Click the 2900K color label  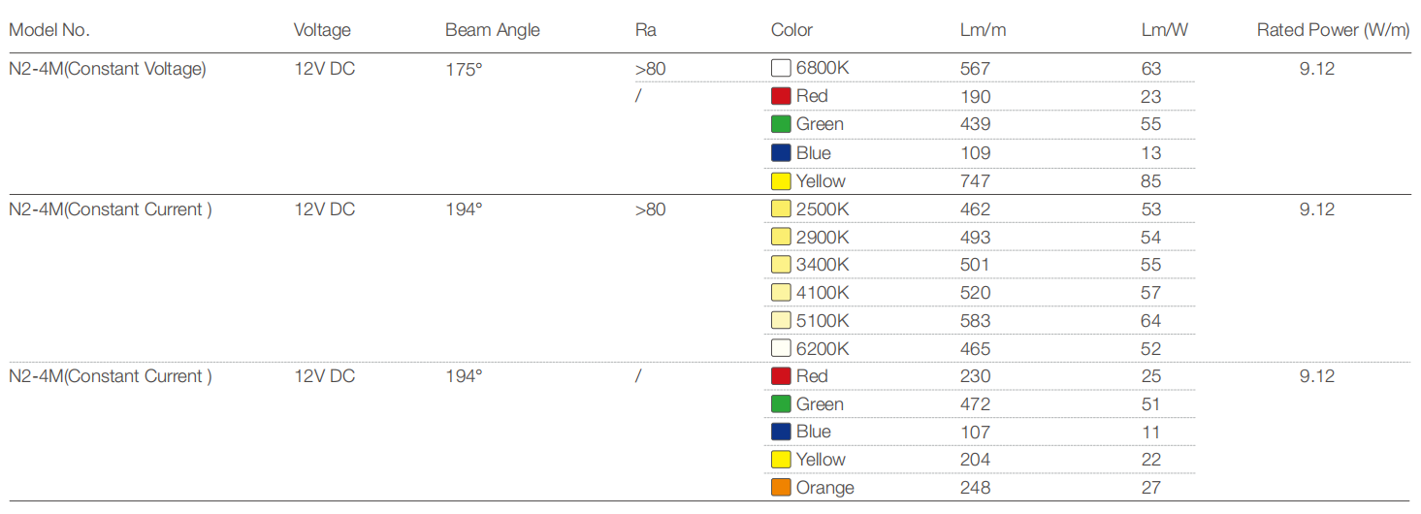point(823,238)
